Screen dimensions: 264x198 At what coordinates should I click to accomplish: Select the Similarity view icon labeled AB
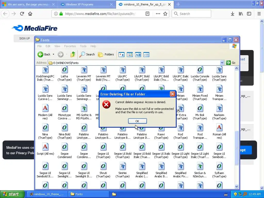click(138, 55)
